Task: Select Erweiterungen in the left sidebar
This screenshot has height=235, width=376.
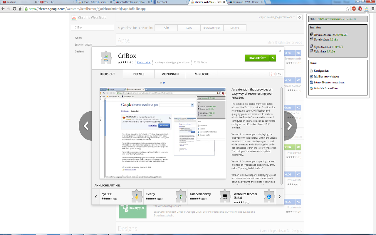Action: coord(83,45)
